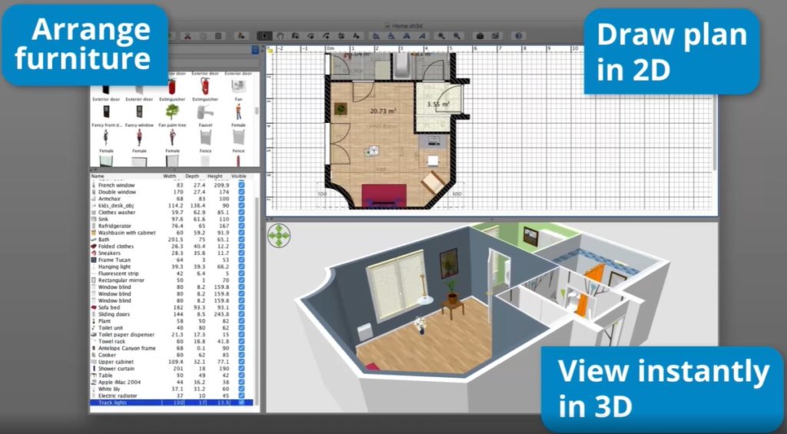Select the Folded clothes row

(x=171, y=247)
